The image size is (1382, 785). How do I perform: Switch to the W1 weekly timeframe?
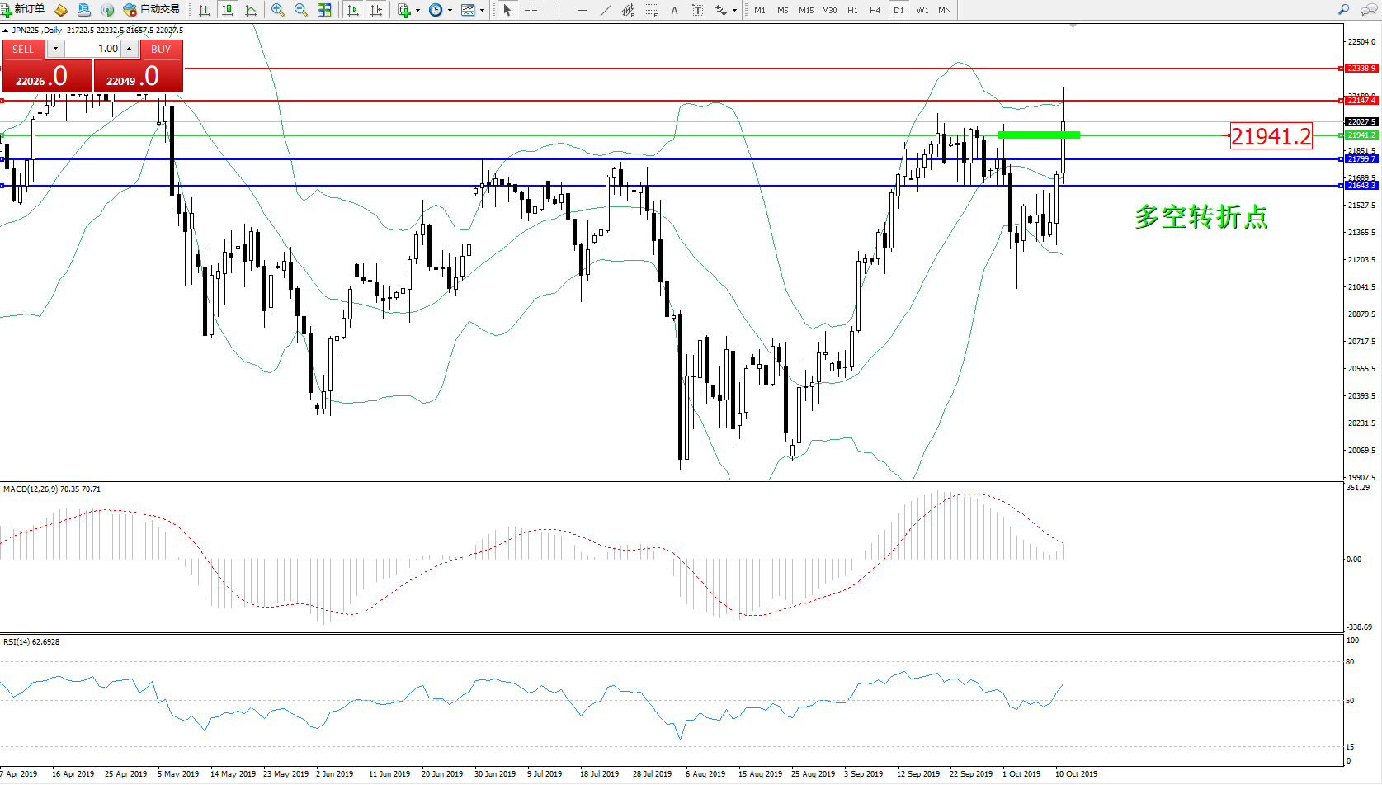[x=922, y=11]
